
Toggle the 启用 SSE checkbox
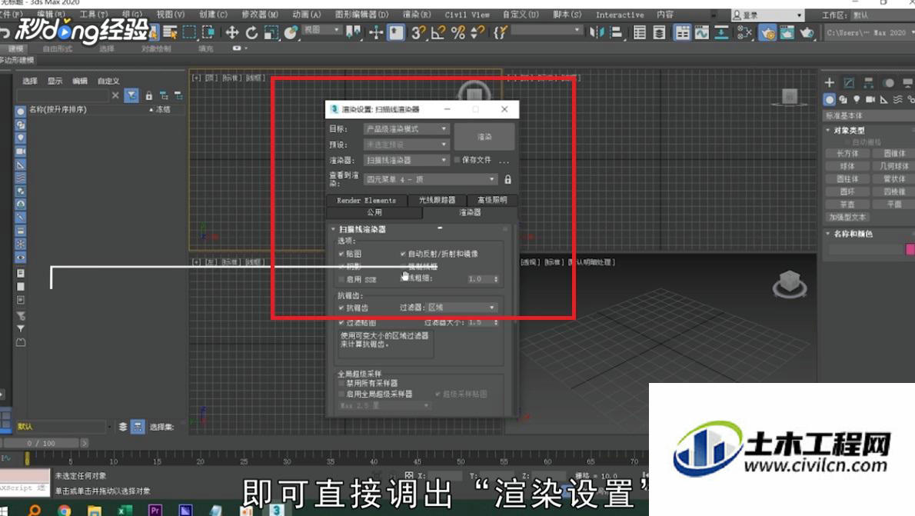coord(341,280)
